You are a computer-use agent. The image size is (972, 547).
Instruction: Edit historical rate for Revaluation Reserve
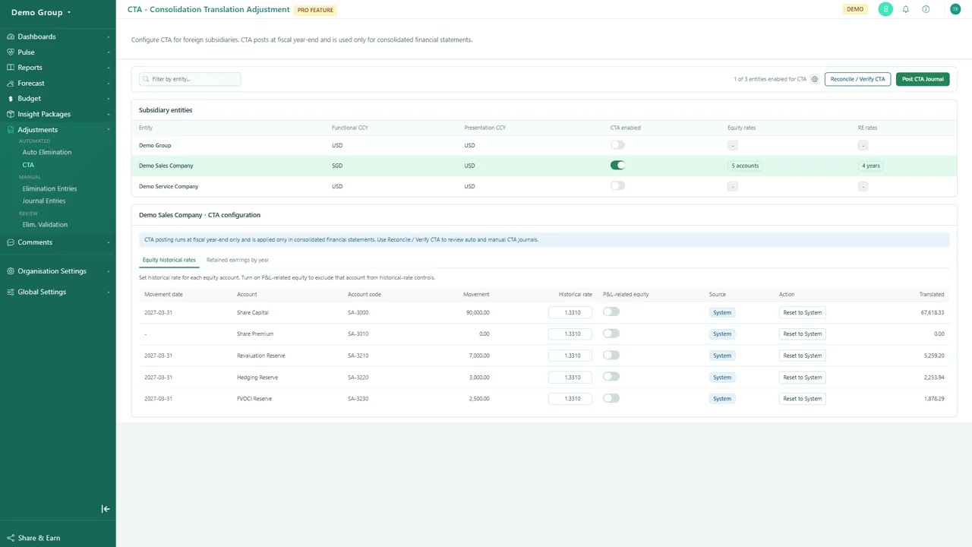570,356
